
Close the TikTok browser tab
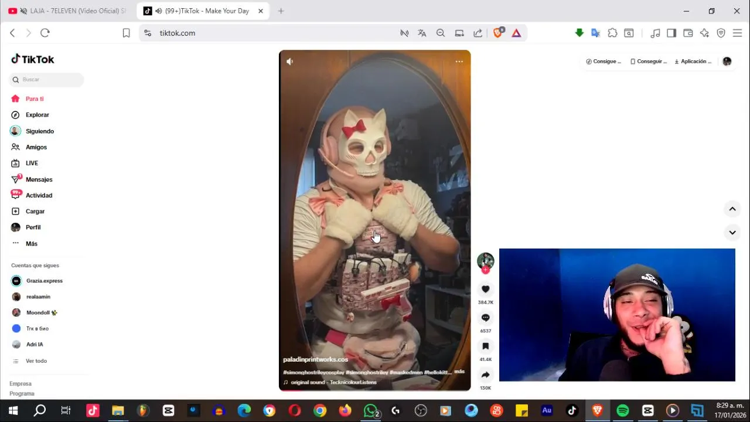click(x=261, y=11)
